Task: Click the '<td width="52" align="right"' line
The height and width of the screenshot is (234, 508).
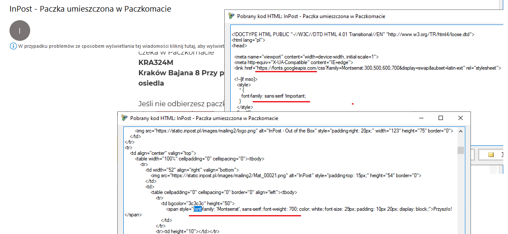Action: click(192, 170)
